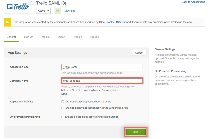209x139 pixels.
Task: Open the Groups tab
Action: coord(94,37)
